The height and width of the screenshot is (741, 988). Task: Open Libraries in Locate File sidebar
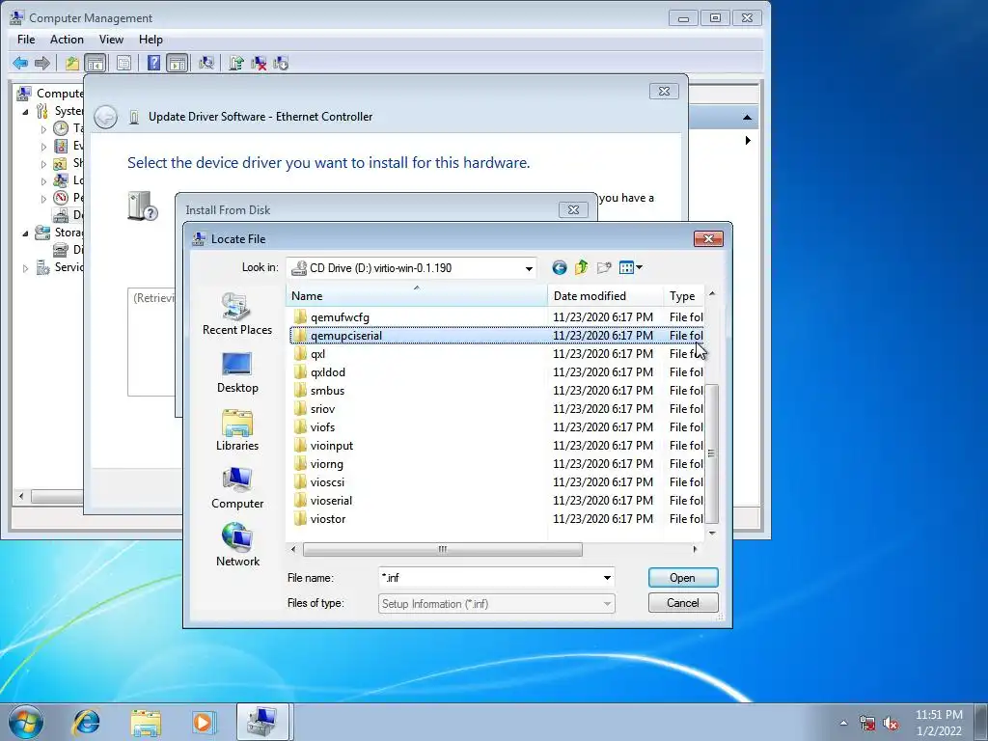tap(237, 430)
